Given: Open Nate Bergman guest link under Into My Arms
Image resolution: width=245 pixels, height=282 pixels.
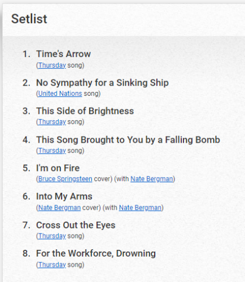Looking at the screenshot, I should pyautogui.click(x=140, y=208).
